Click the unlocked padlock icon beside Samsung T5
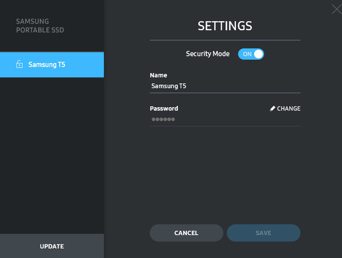Image resolution: width=342 pixels, height=258 pixels. point(19,64)
